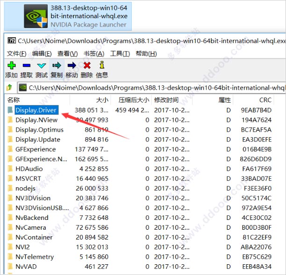
Task: Click the 7z icon in title bar
Action: point(12,41)
